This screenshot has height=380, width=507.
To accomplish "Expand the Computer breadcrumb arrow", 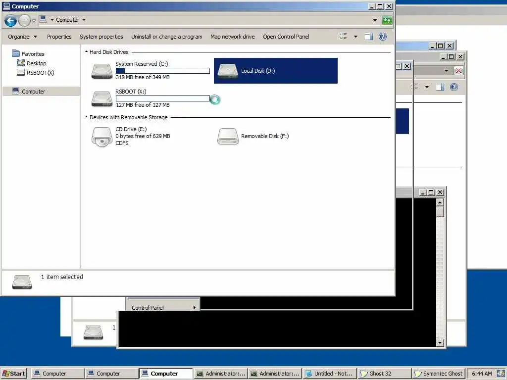I will click(x=84, y=20).
